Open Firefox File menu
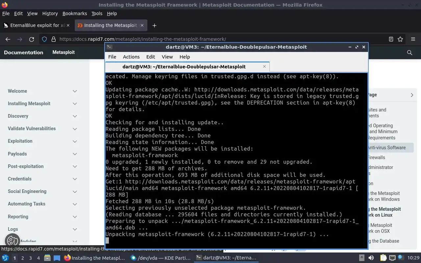The height and width of the screenshot is (263, 421). tap(6, 13)
